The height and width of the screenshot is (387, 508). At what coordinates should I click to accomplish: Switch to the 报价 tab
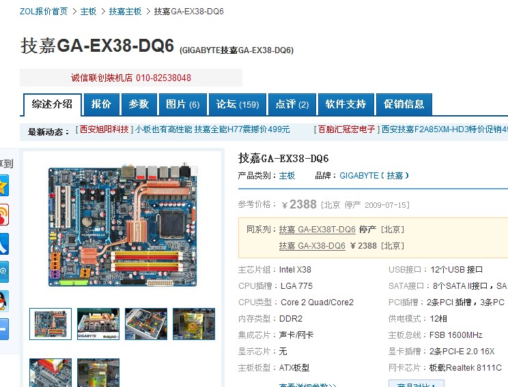[102, 104]
